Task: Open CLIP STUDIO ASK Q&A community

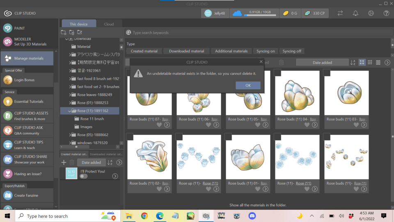Action: click(27, 130)
